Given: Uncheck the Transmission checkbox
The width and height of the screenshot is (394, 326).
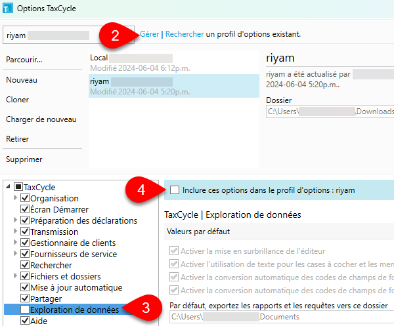Looking at the screenshot, I should pyautogui.click(x=25, y=232).
